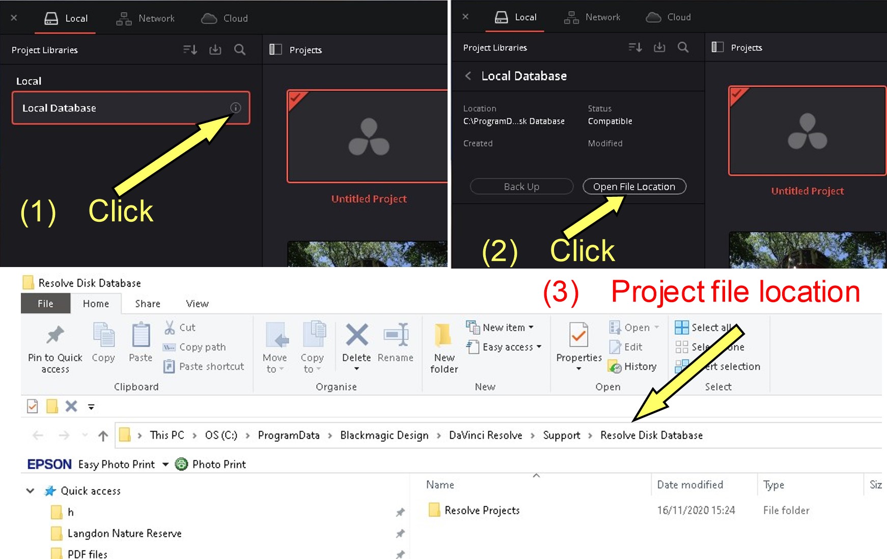Open the File tab in Explorer
The width and height of the screenshot is (887, 559).
pos(45,304)
